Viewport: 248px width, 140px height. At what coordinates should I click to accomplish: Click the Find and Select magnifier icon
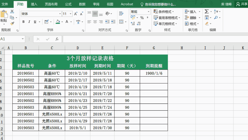pos(216,18)
